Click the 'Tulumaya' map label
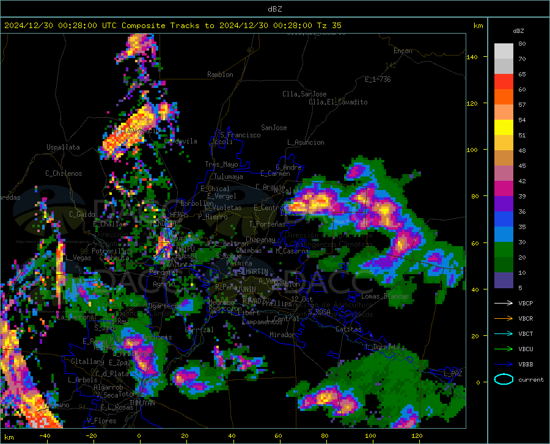Image resolution: width=550 pixels, height=444 pixels. (229, 177)
